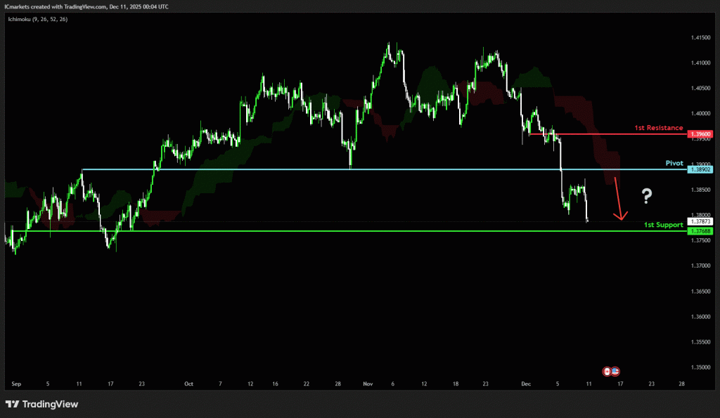Click the Nov label on time axis

(x=368, y=384)
